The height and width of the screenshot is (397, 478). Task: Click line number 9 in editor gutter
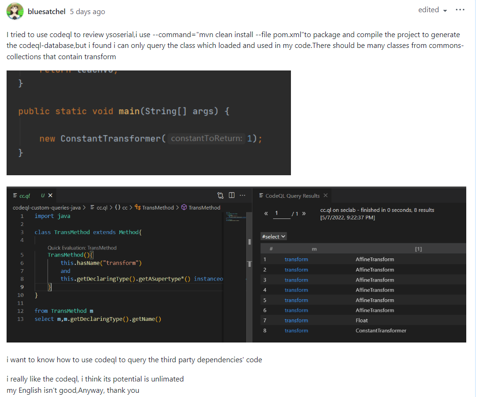point(22,287)
